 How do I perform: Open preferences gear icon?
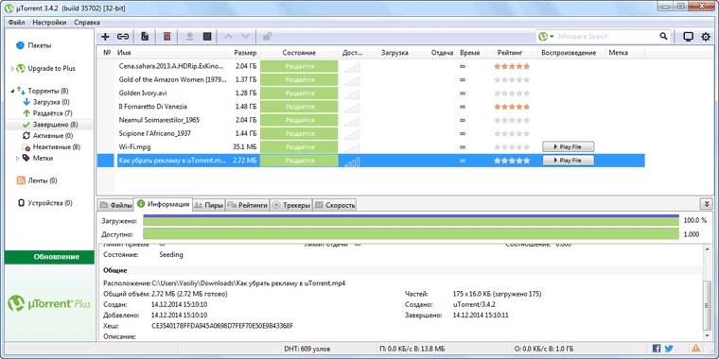pyautogui.click(x=706, y=37)
